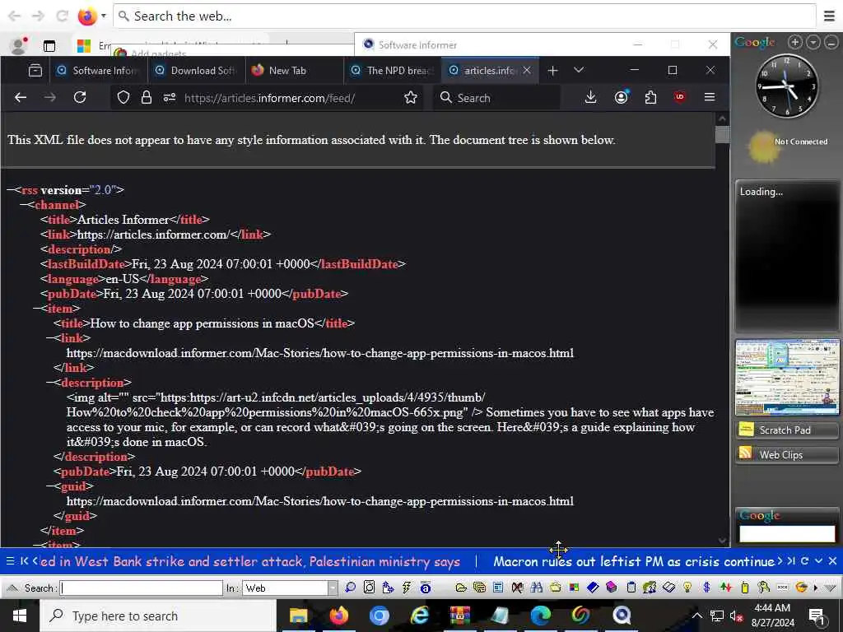Screen dimensions: 843x632
Task: Click the URL field showing articles.informer.com/feed
Action: tap(269, 98)
